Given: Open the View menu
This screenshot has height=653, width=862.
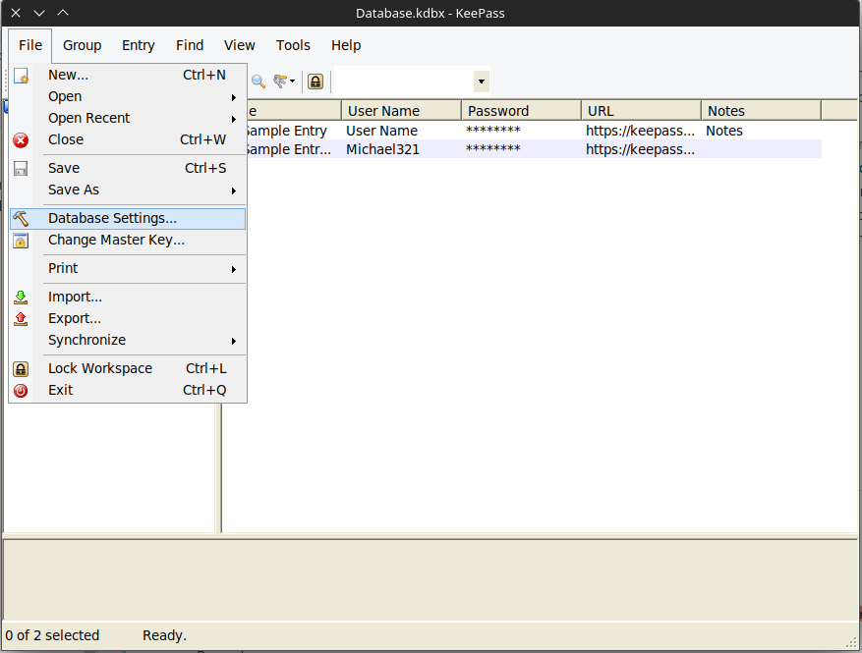Looking at the screenshot, I should 239,45.
